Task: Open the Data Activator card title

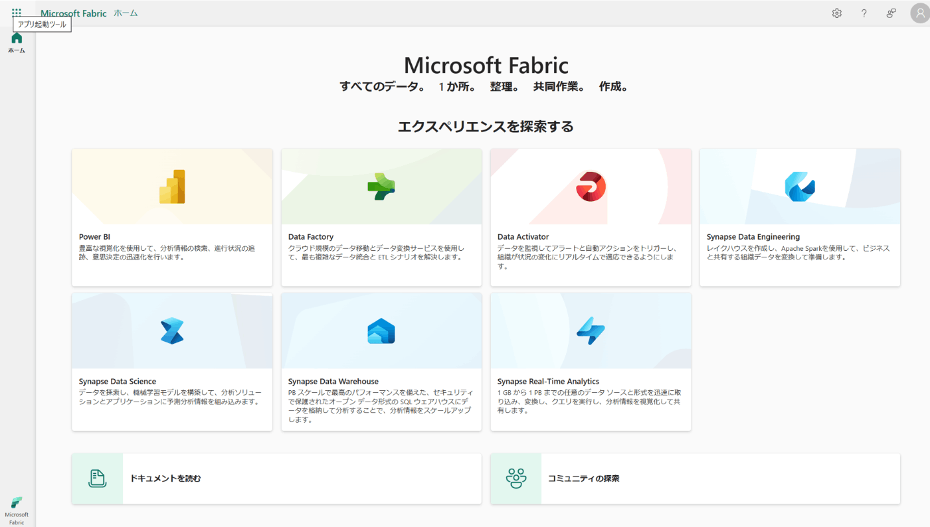Action: pyautogui.click(x=523, y=237)
